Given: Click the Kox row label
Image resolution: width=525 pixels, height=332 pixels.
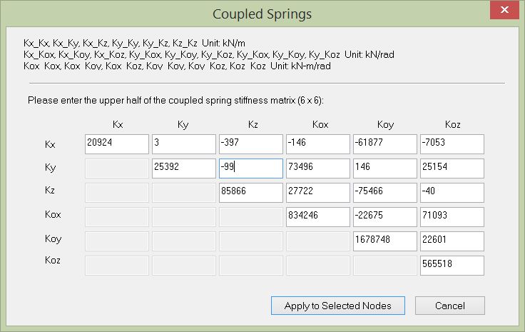Looking at the screenshot, I should (x=53, y=214).
